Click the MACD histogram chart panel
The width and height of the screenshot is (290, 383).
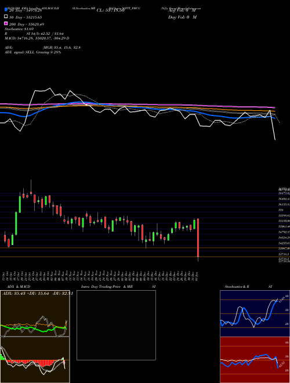coord(35,360)
